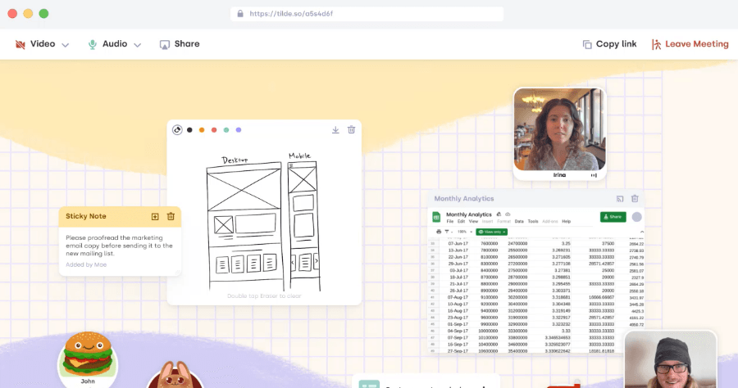Pick the purple pen color
The height and width of the screenshot is (388, 738).
239,130
